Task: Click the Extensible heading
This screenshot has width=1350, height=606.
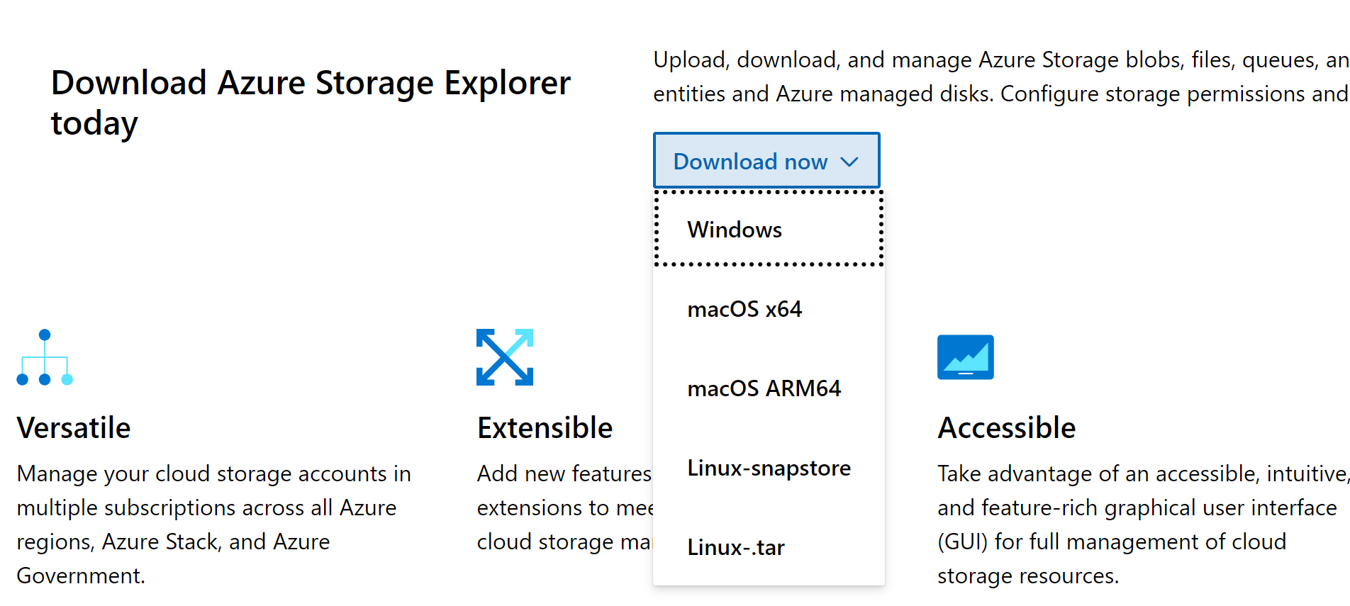Action: 545,428
